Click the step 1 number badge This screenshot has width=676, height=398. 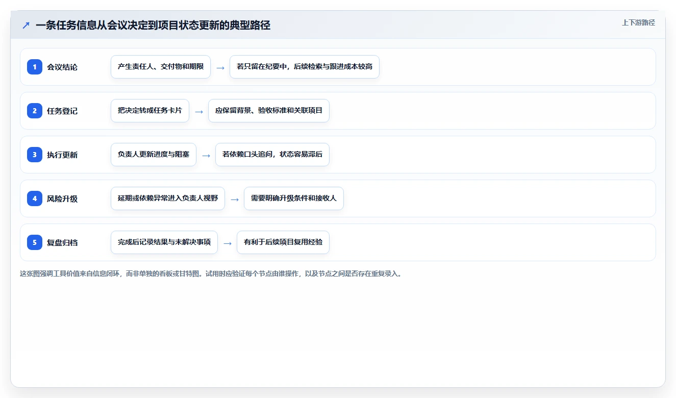tap(35, 67)
